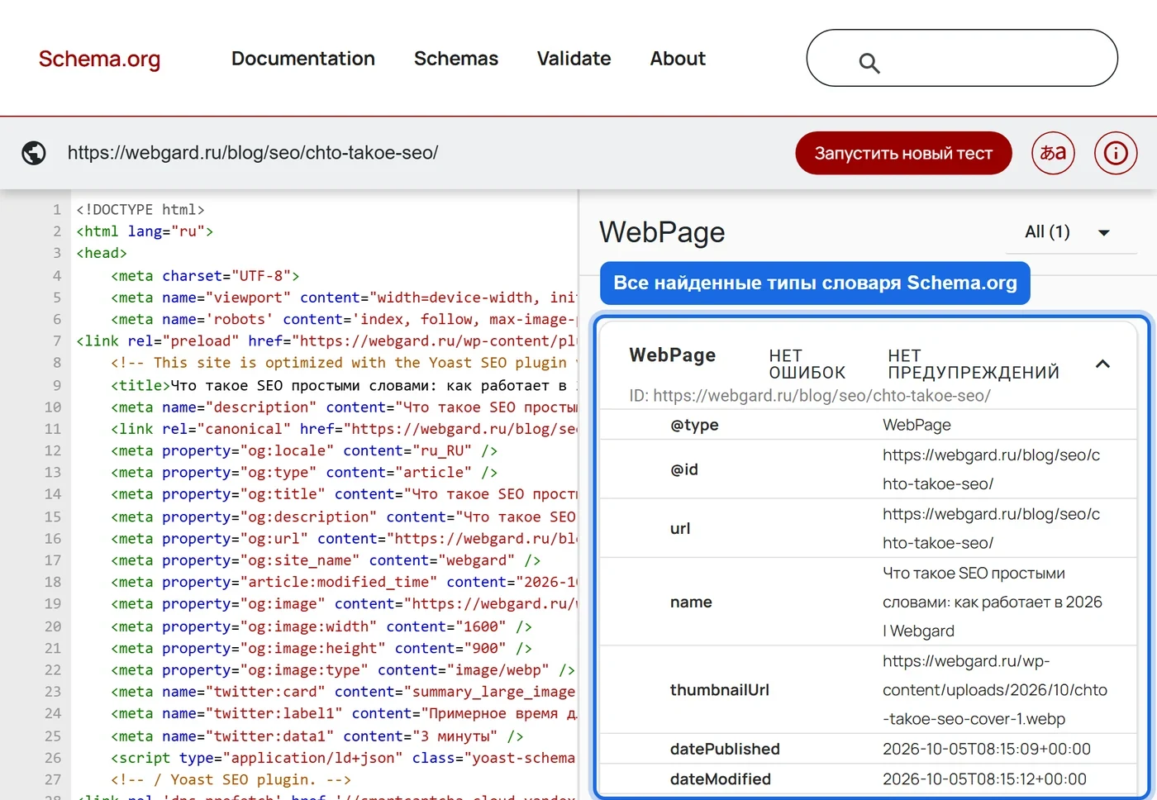Click the thumbnailUrl property label
This screenshot has width=1157, height=800.
[720, 690]
